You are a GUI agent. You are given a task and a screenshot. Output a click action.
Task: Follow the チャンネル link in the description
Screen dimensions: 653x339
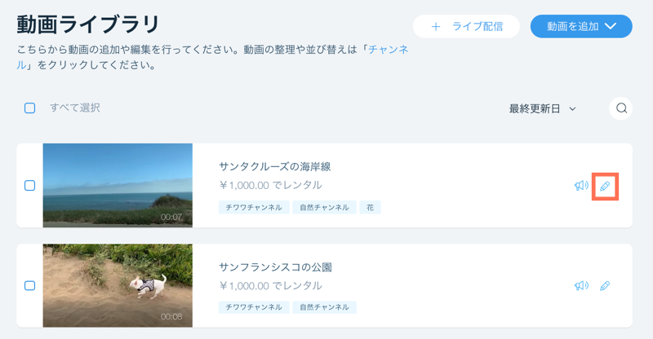click(x=389, y=50)
